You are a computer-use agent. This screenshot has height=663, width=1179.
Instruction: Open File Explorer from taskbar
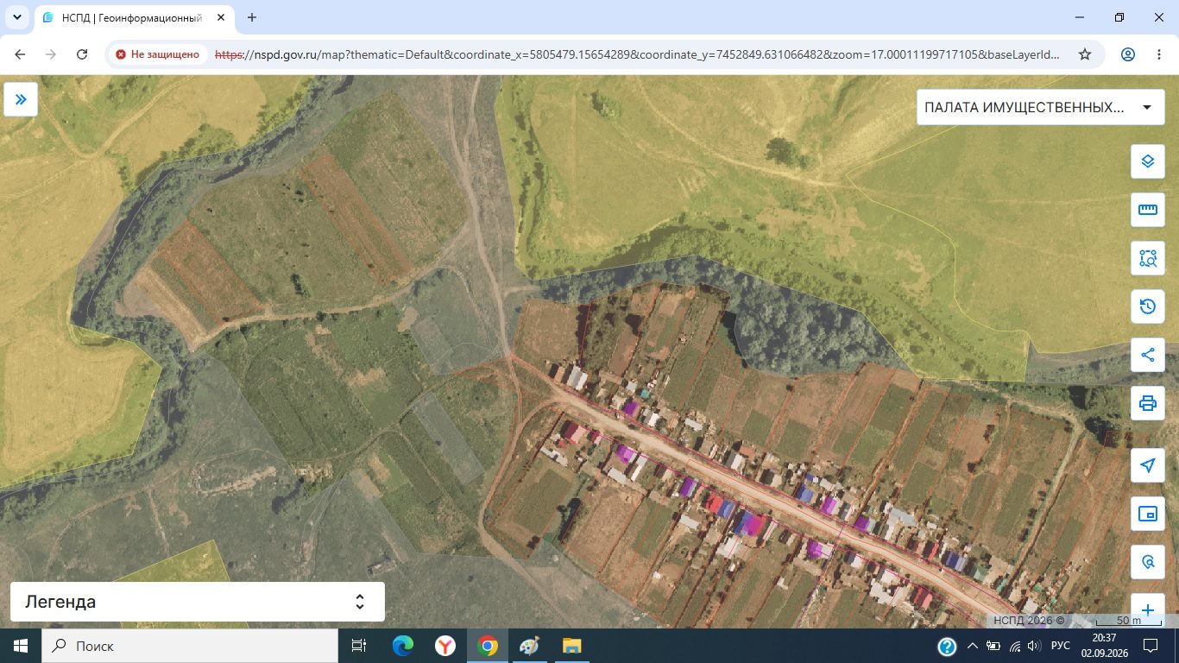click(x=572, y=646)
